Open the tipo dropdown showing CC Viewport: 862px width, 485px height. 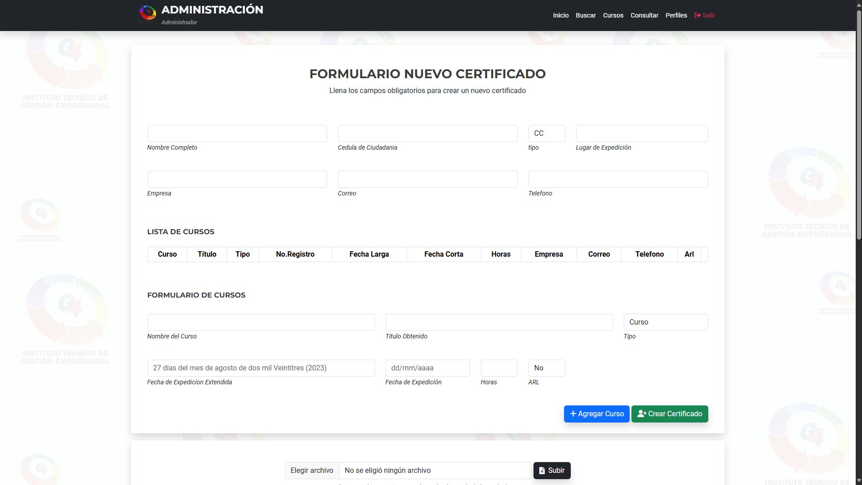coord(547,133)
